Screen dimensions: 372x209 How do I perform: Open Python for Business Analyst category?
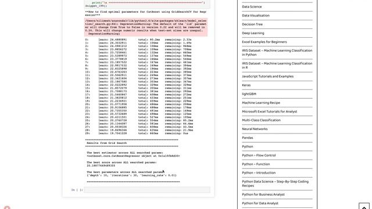pyautogui.click(x=263, y=194)
